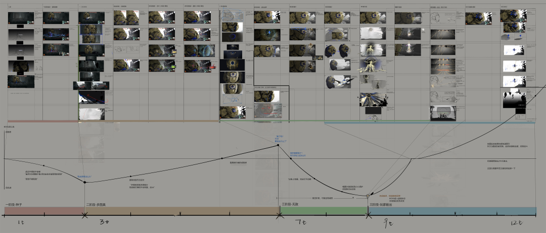Open the thumbnail with green glow effect
The height and width of the screenshot is (233, 546).
pyautogui.click(x=162, y=66)
